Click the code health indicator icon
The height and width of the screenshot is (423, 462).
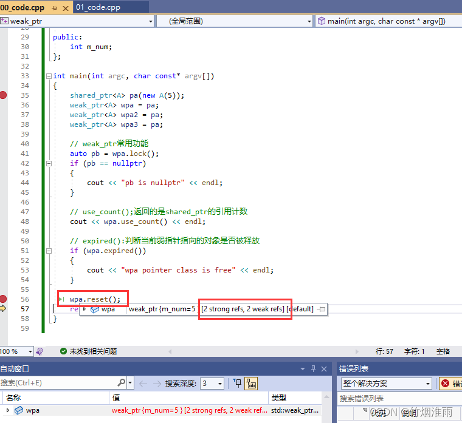[40, 351]
